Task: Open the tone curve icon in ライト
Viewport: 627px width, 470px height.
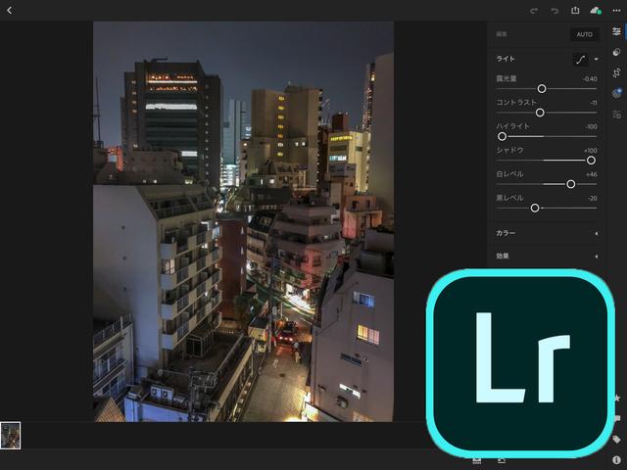Action: pos(581,60)
